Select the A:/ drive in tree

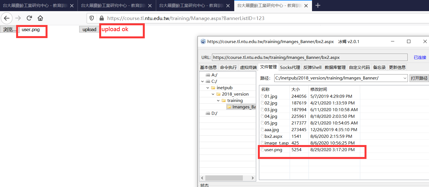point(214,75)
